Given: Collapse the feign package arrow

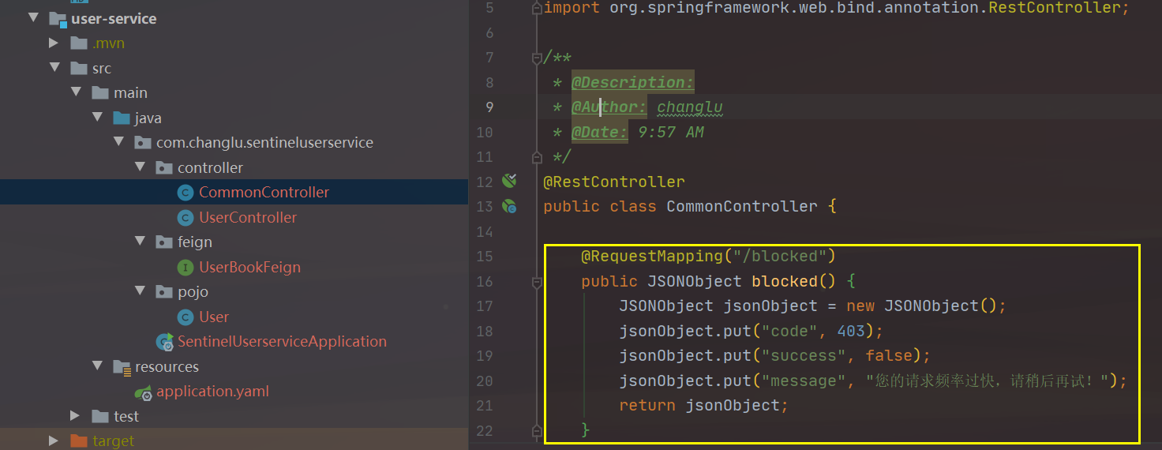Looking at the screenshot, I should coord(140,242).
